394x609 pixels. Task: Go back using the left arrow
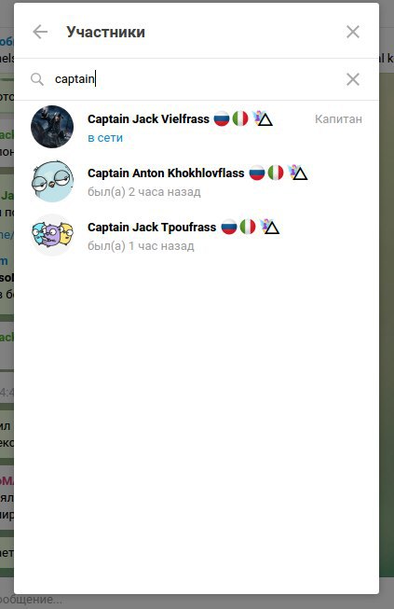[x=40, y=32]
